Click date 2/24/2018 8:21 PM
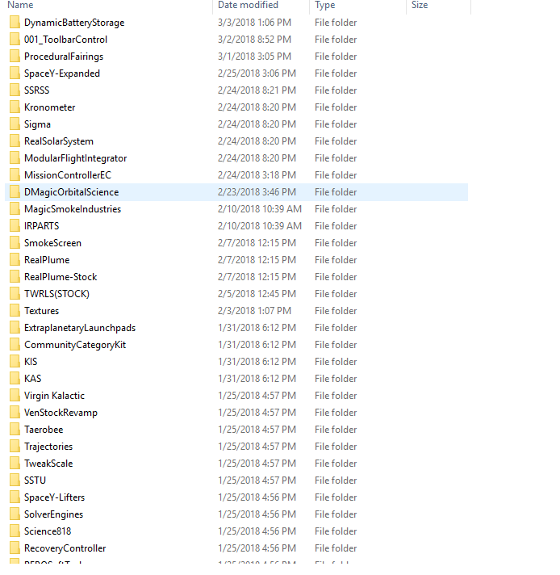Screen dimensions: 560x575 click(257, 90)
